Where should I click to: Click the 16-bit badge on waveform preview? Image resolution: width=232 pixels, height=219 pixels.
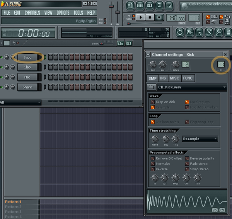(x=215, y=210)
